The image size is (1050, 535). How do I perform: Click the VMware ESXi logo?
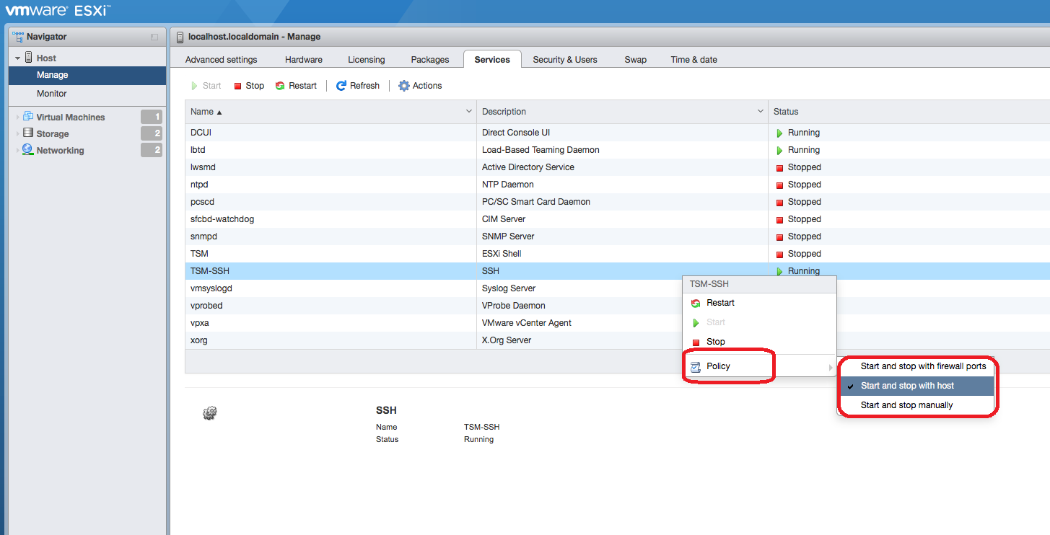click(58, 11)
